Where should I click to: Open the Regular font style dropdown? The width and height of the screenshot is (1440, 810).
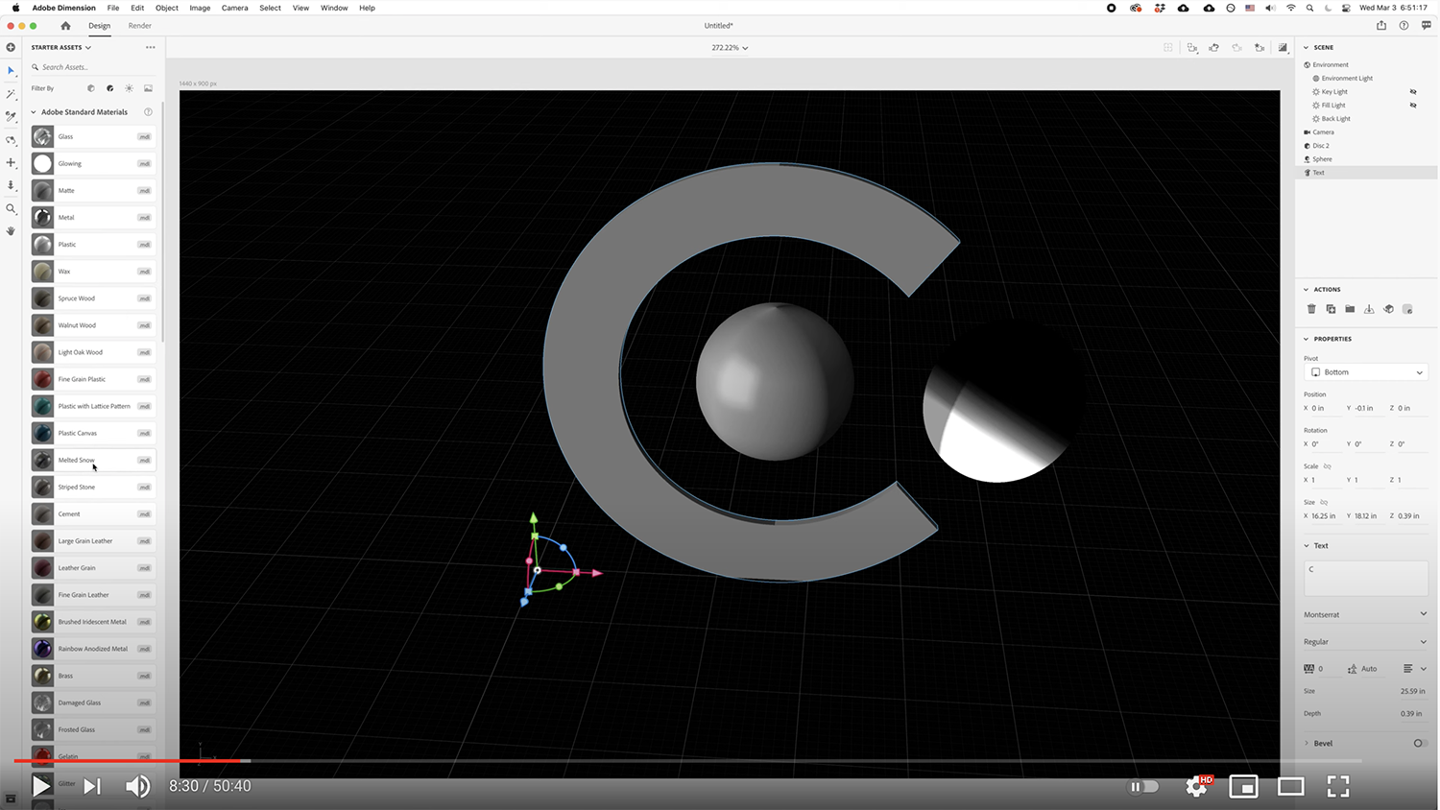pos(1366,642)
